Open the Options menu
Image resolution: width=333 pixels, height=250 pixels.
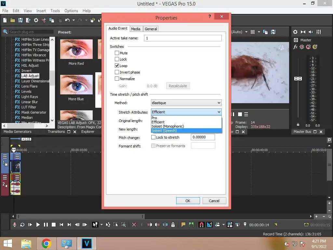(71, 11)
